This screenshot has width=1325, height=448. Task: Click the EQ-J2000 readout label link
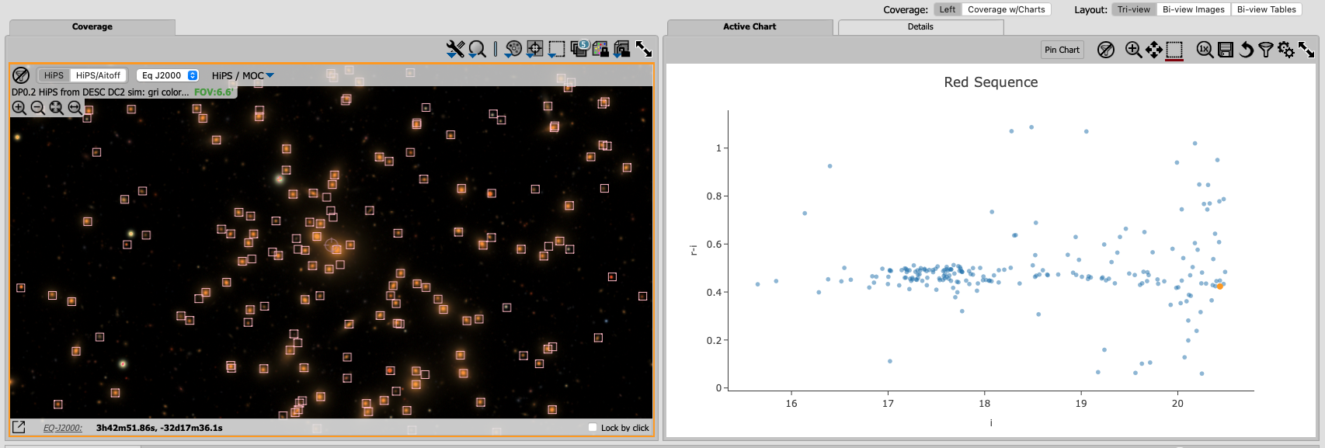point(63,428)
